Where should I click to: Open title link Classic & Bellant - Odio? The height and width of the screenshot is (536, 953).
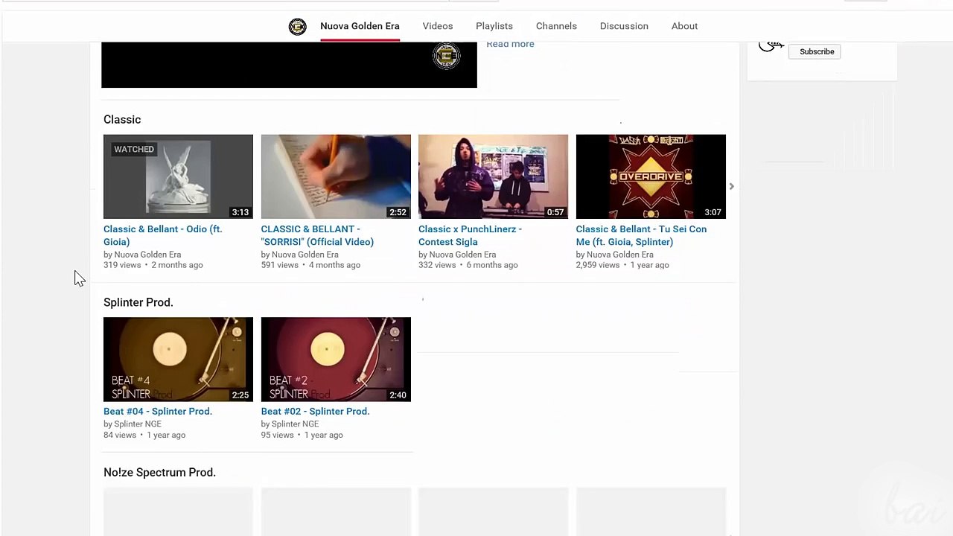pyautogui.click(x=163, y=235)
